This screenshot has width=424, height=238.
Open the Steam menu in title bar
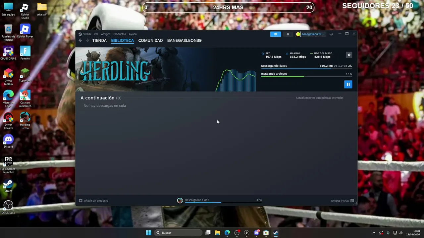click(x=87, y=34)
